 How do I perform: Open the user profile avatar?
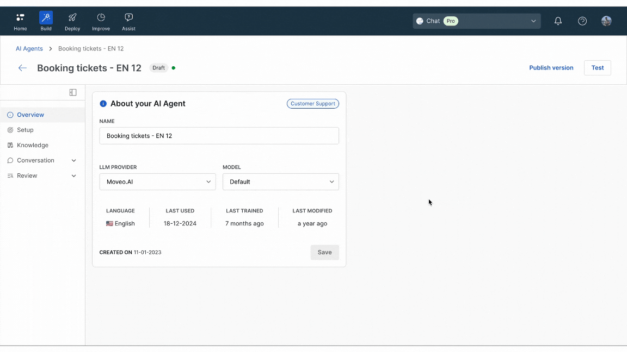606,21
